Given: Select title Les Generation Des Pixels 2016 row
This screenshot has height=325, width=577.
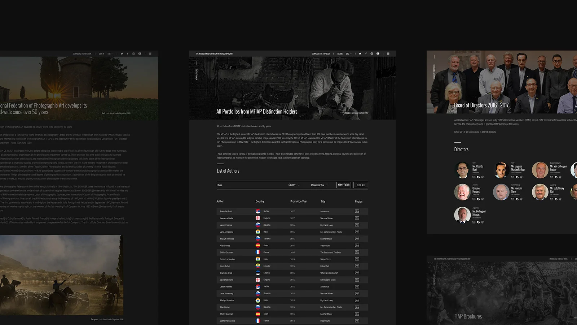Looking at the screenshot, I should click(331, 232).
